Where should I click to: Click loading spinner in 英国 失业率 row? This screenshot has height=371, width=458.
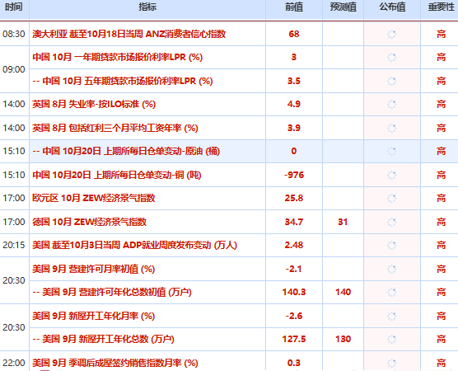click(392, 105)
